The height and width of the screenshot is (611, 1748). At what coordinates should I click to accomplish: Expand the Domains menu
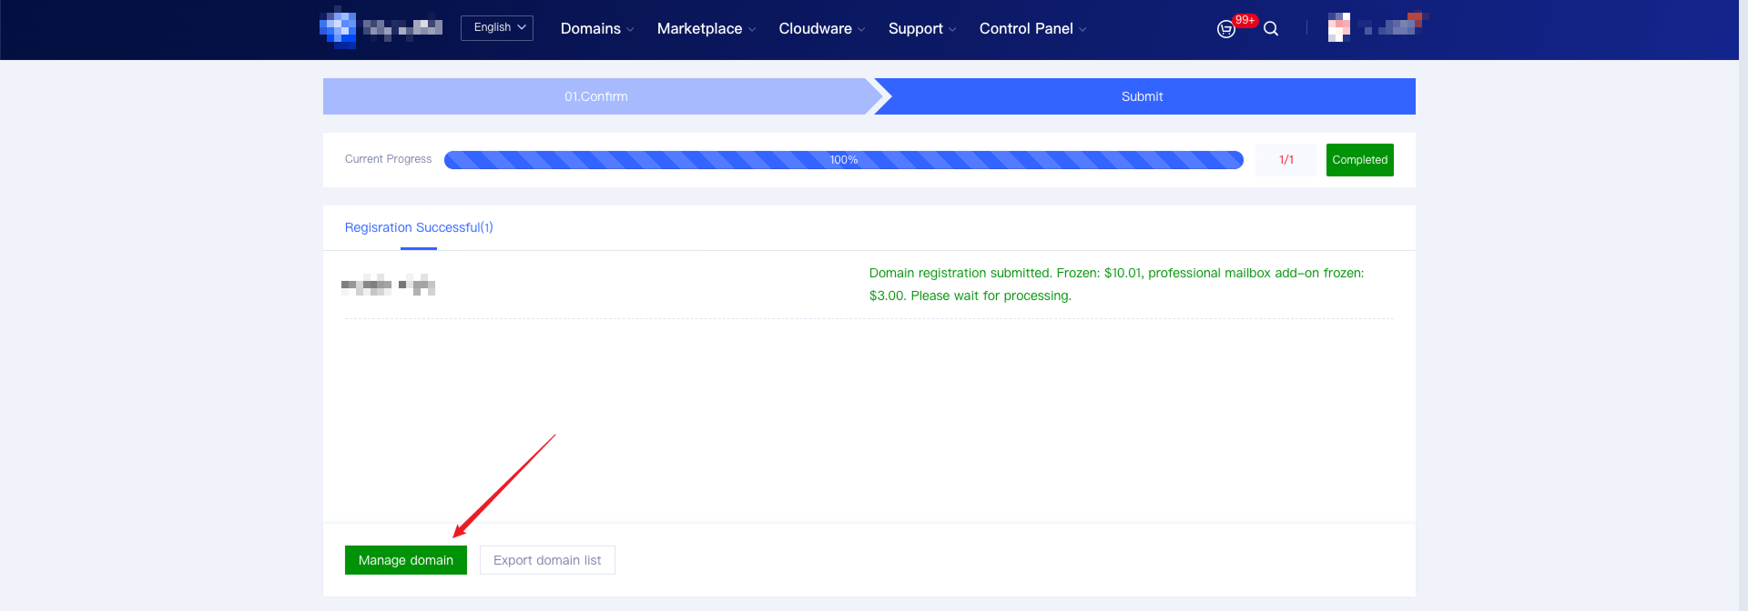(596, 29)
